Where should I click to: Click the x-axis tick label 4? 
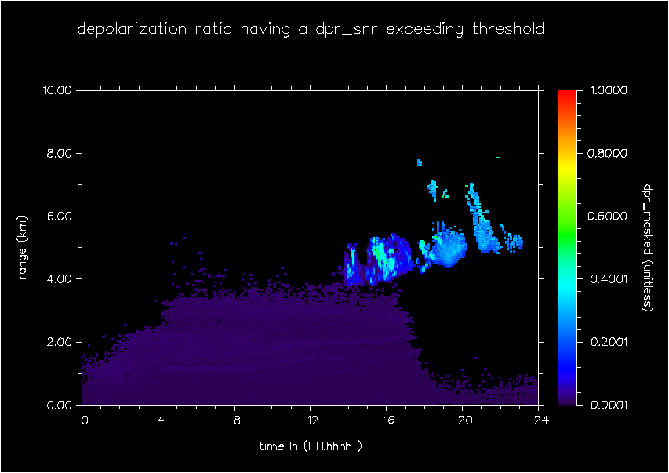[161, 420]
